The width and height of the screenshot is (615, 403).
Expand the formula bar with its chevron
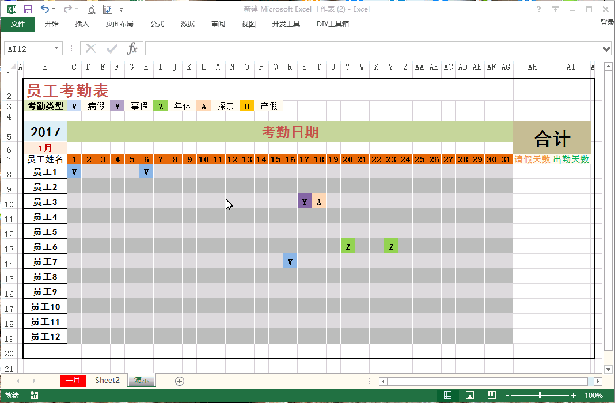click(608, 48)
